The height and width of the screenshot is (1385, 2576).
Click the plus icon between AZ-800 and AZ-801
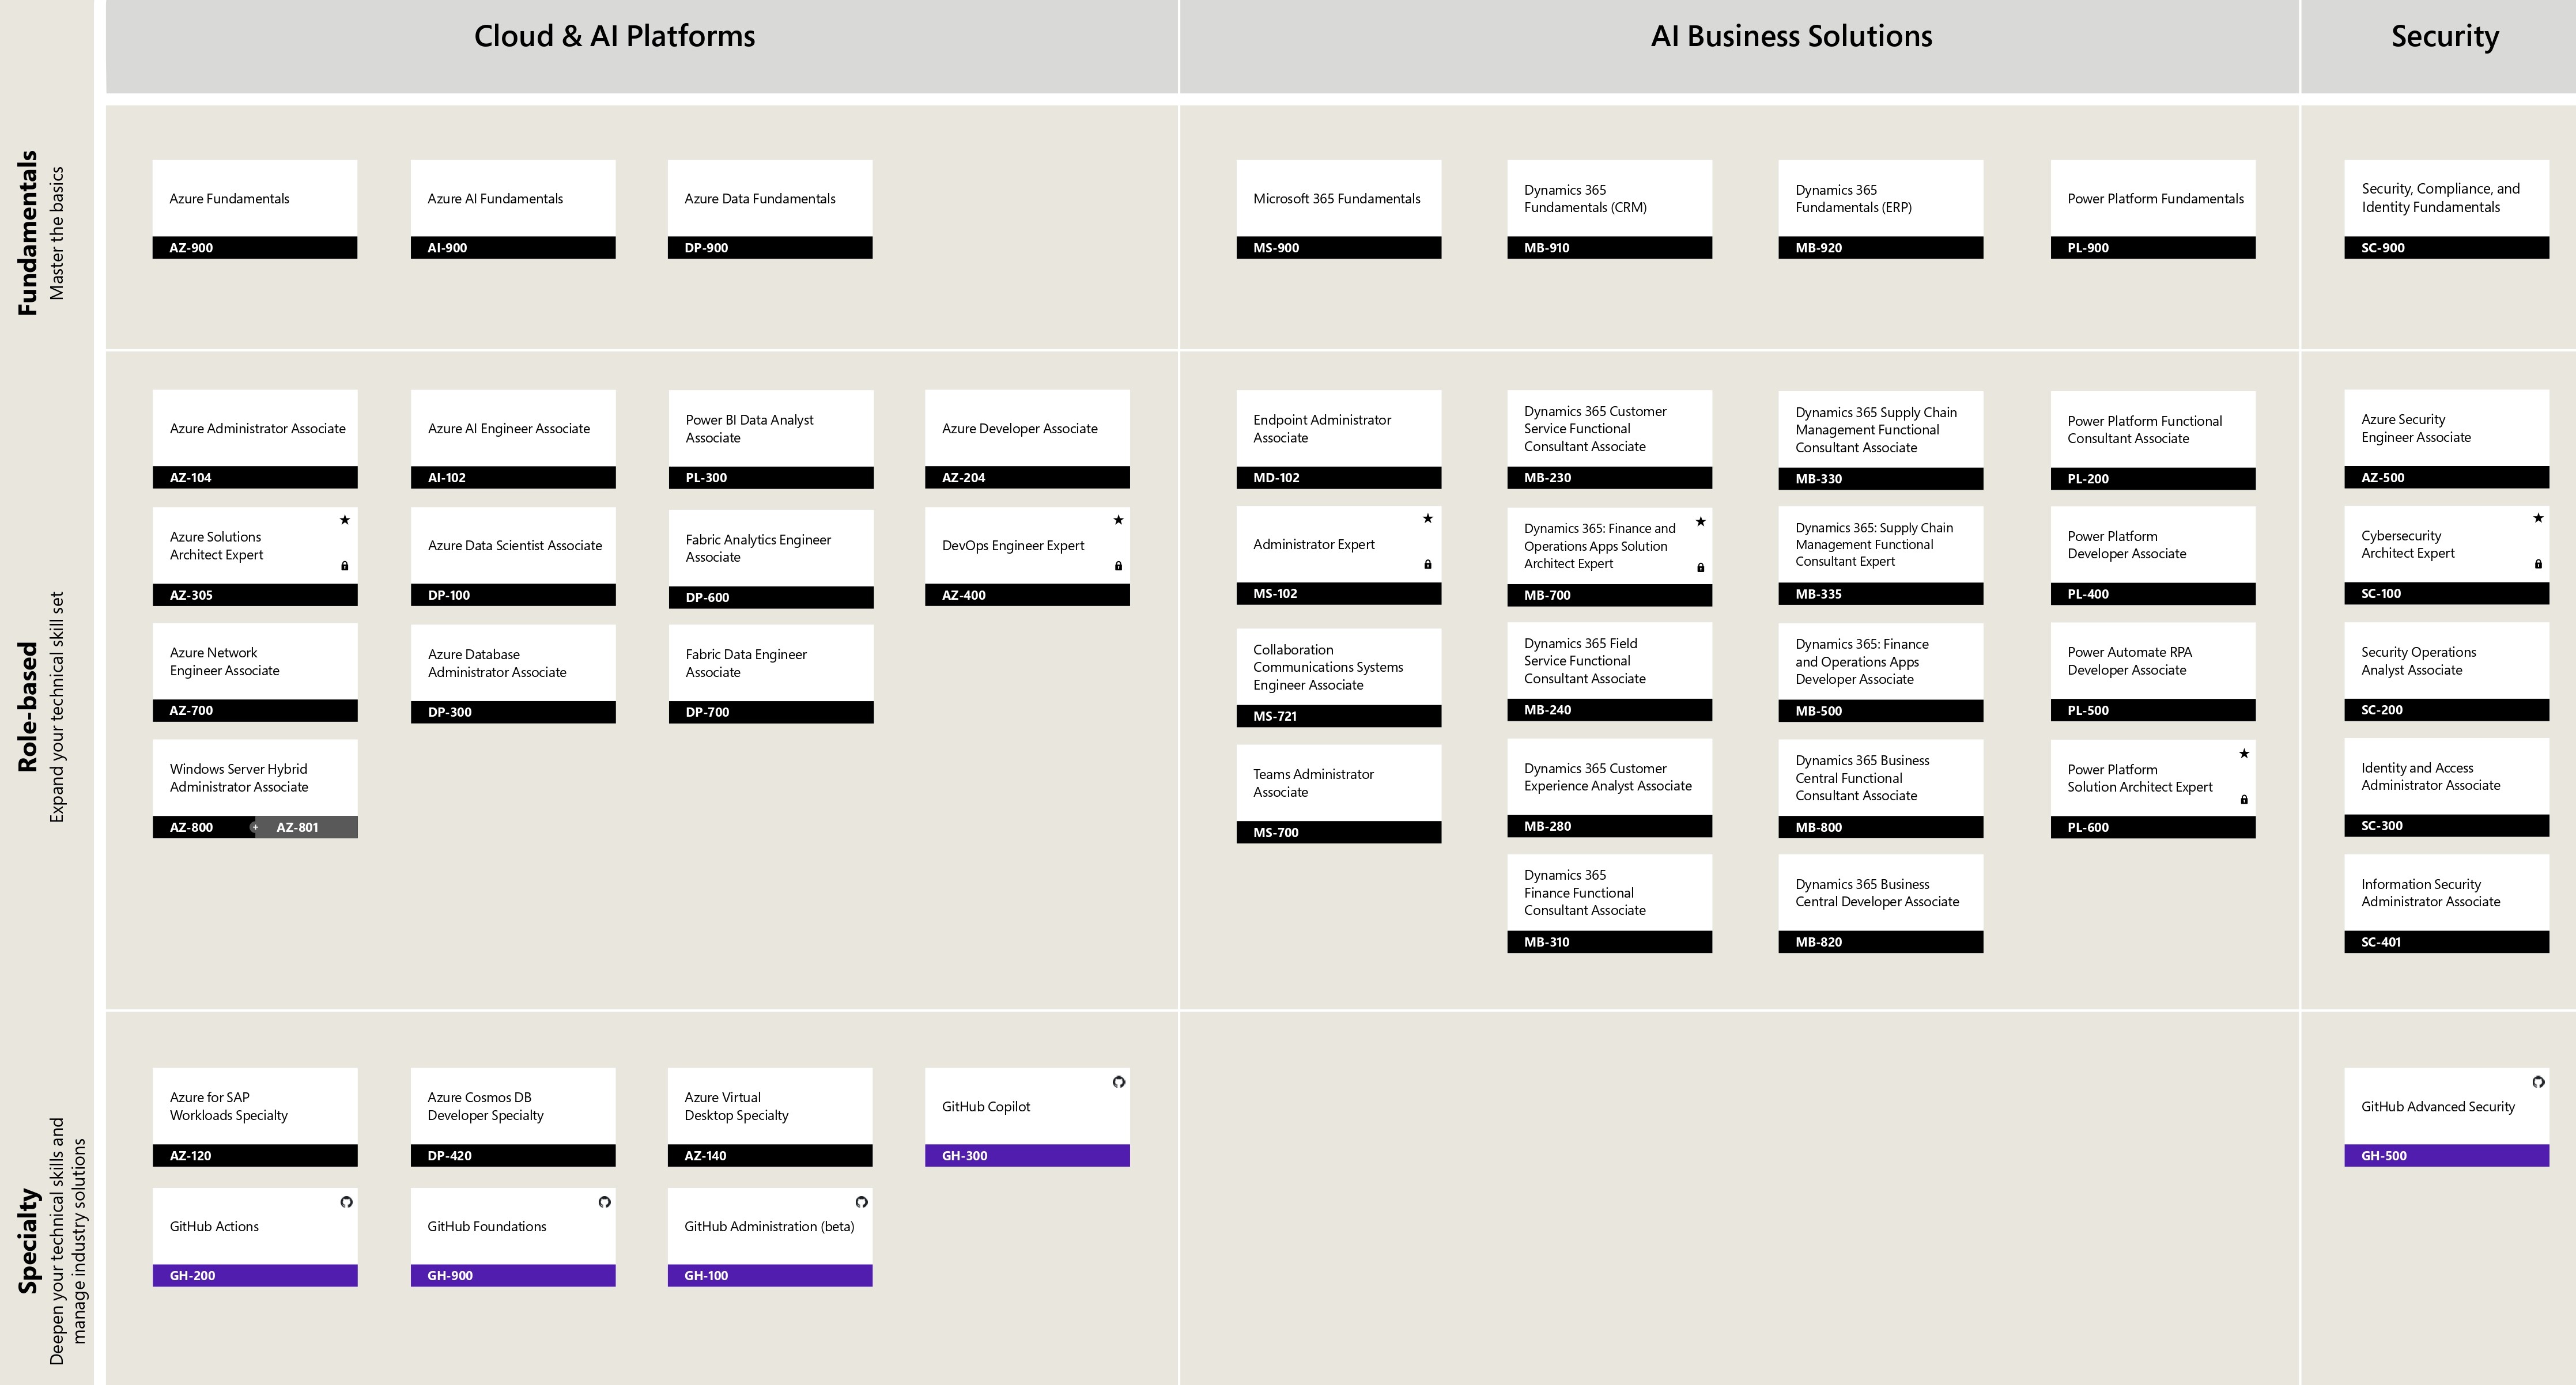(255, 827)
